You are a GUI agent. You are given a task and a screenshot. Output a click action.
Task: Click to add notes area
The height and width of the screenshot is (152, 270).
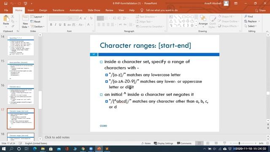click(154, 137)
